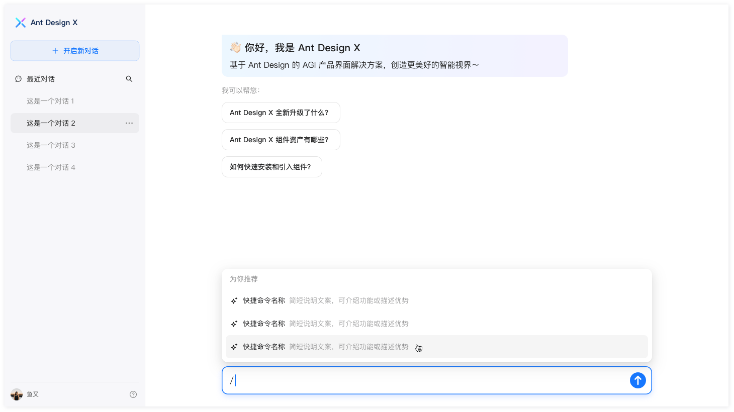Screen dimensions: 734x412
Task: Send the message with the blue arrow button
Action: point(638,380)
